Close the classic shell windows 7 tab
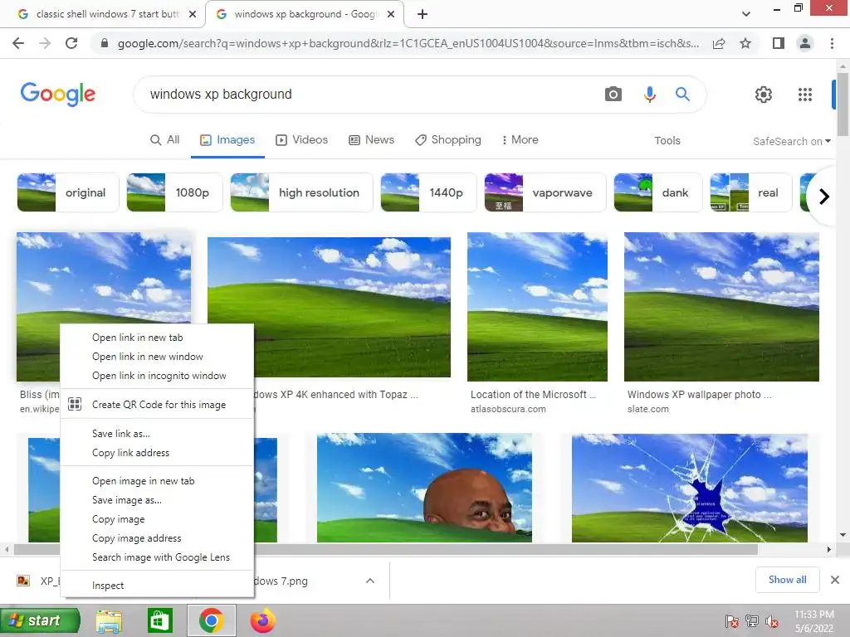 [193, 14]
